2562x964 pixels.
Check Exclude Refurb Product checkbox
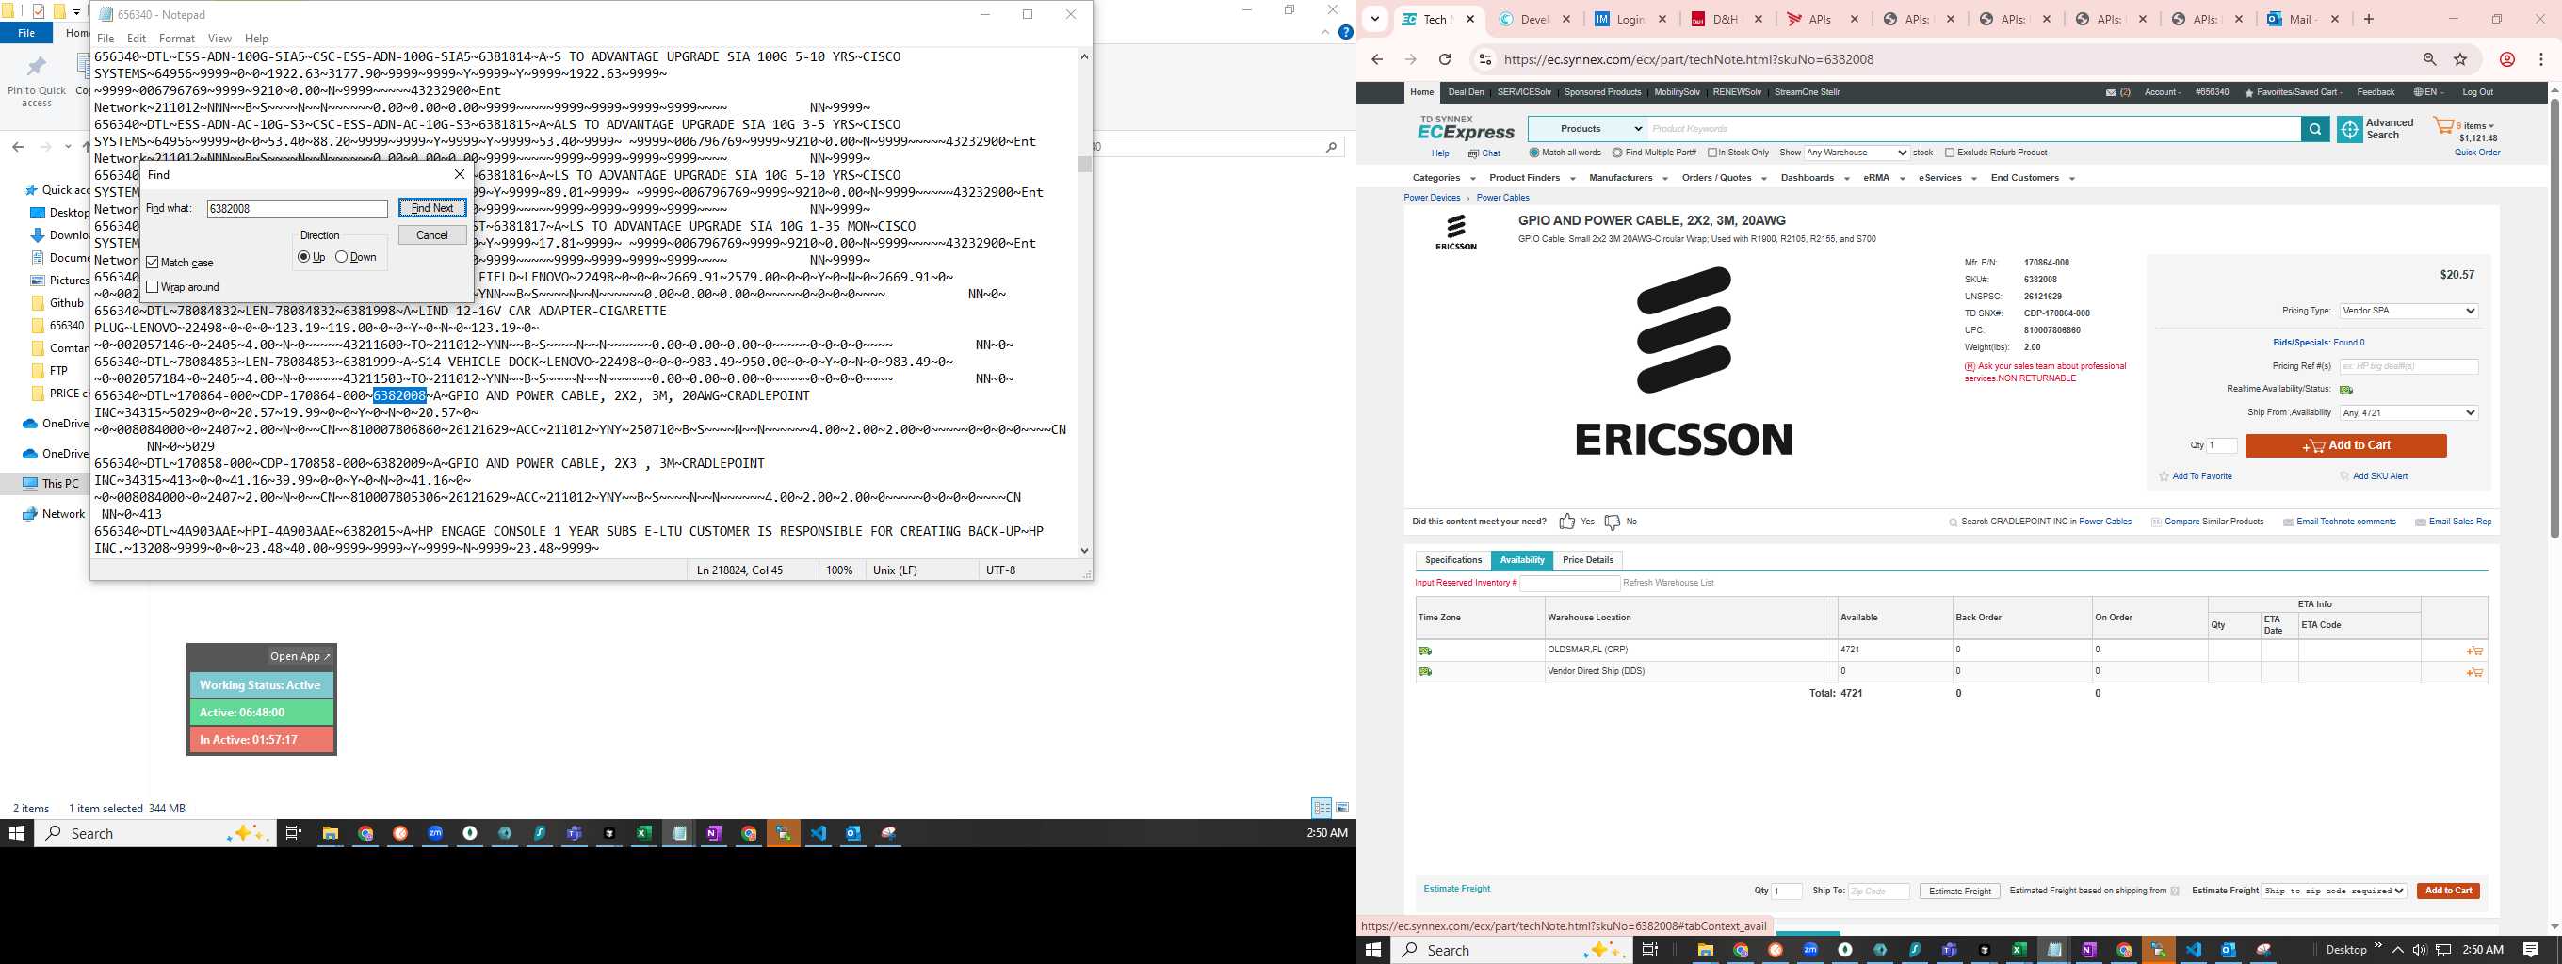[1950, 153]
